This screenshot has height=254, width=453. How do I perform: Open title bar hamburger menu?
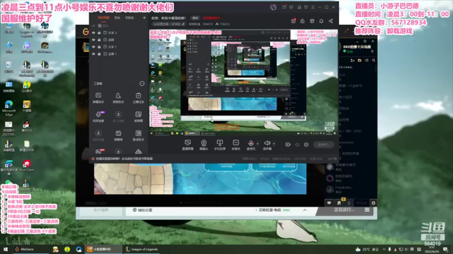point(313,7)
